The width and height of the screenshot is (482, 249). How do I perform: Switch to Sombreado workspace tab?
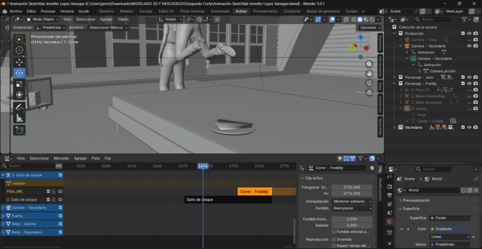pos(220,11)
